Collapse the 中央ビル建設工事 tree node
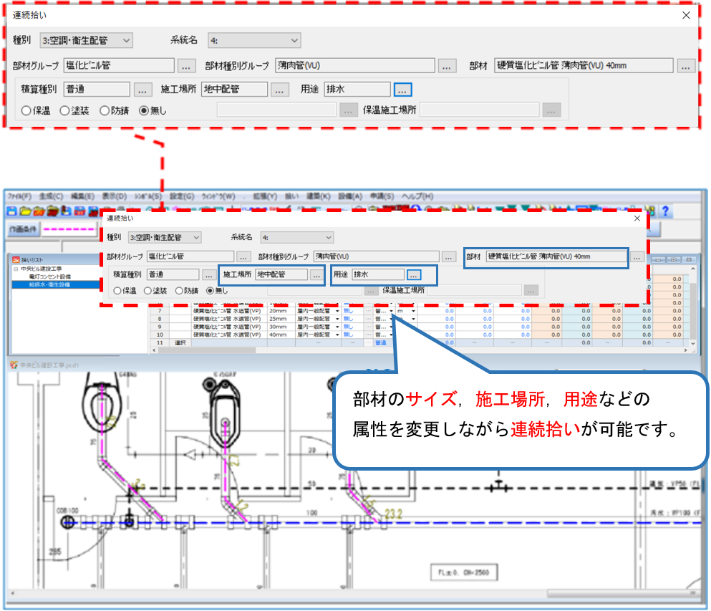Screen dimensions: 711x611 click(14, 269)
